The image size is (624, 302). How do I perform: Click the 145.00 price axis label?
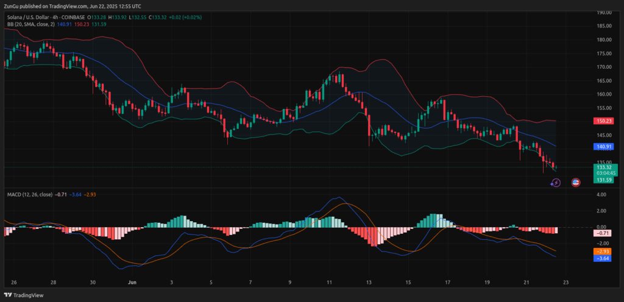tap(604, 135)
